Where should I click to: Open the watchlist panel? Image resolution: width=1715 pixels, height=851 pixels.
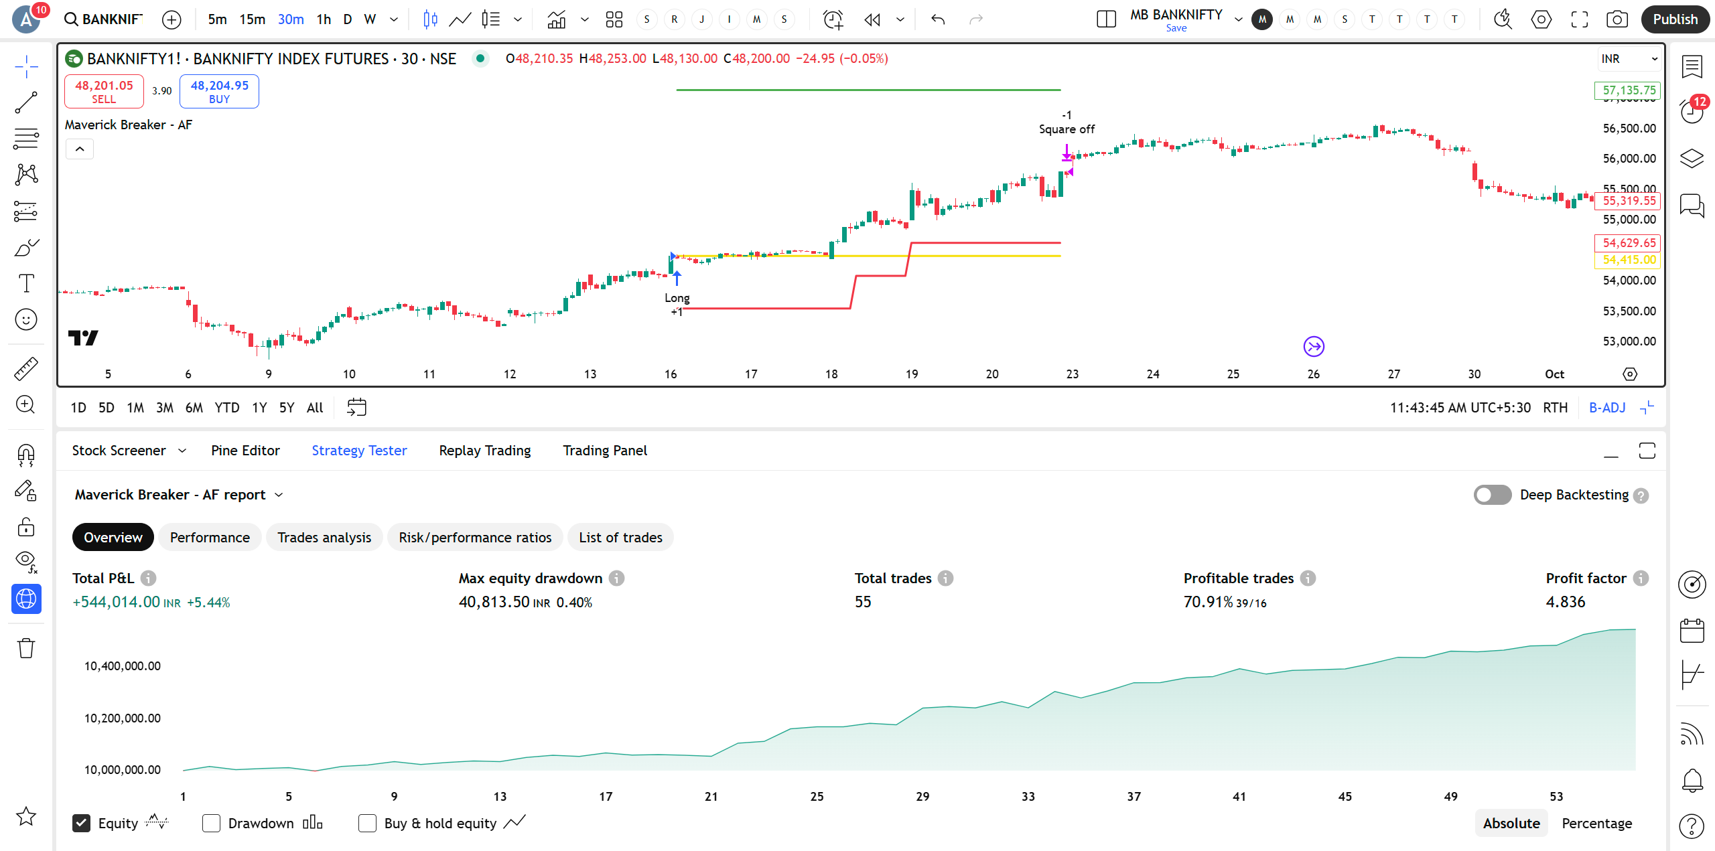pyautogui.click(x=1692, y=67)
